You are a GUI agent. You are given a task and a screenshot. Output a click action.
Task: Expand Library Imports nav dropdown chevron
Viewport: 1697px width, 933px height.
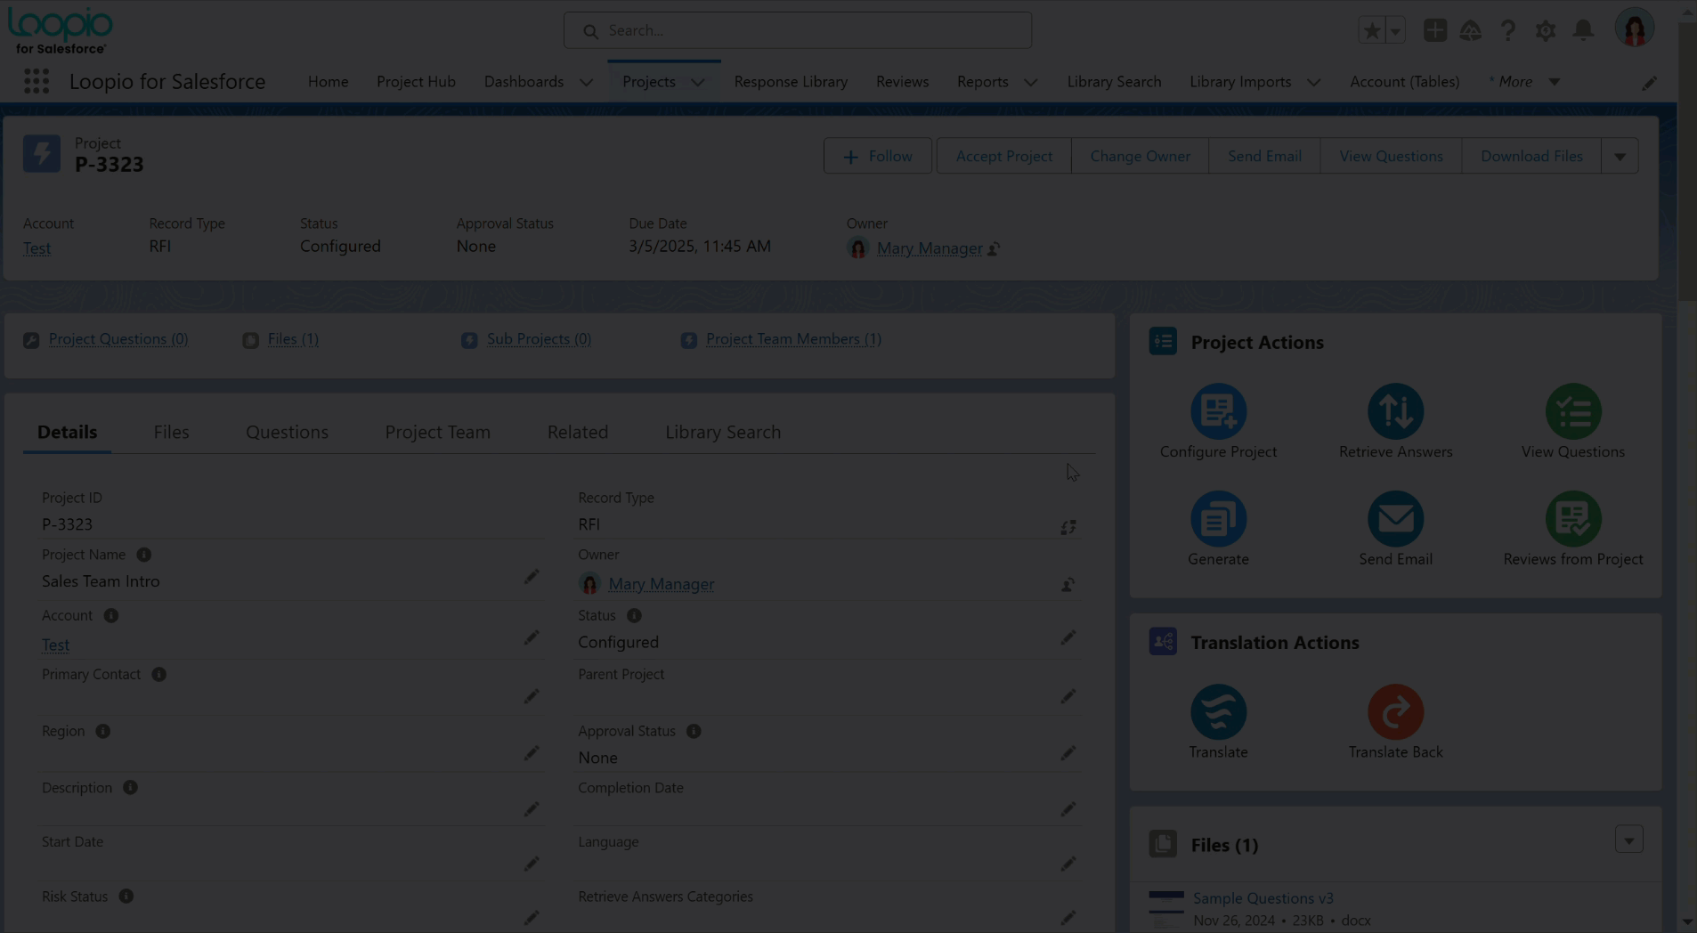[1313, 82]
